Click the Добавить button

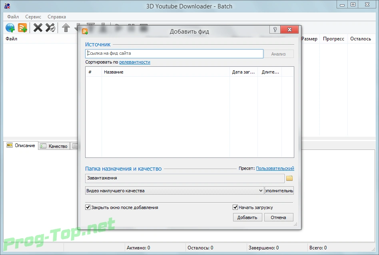pyautogui.click(x=247, y=217)
